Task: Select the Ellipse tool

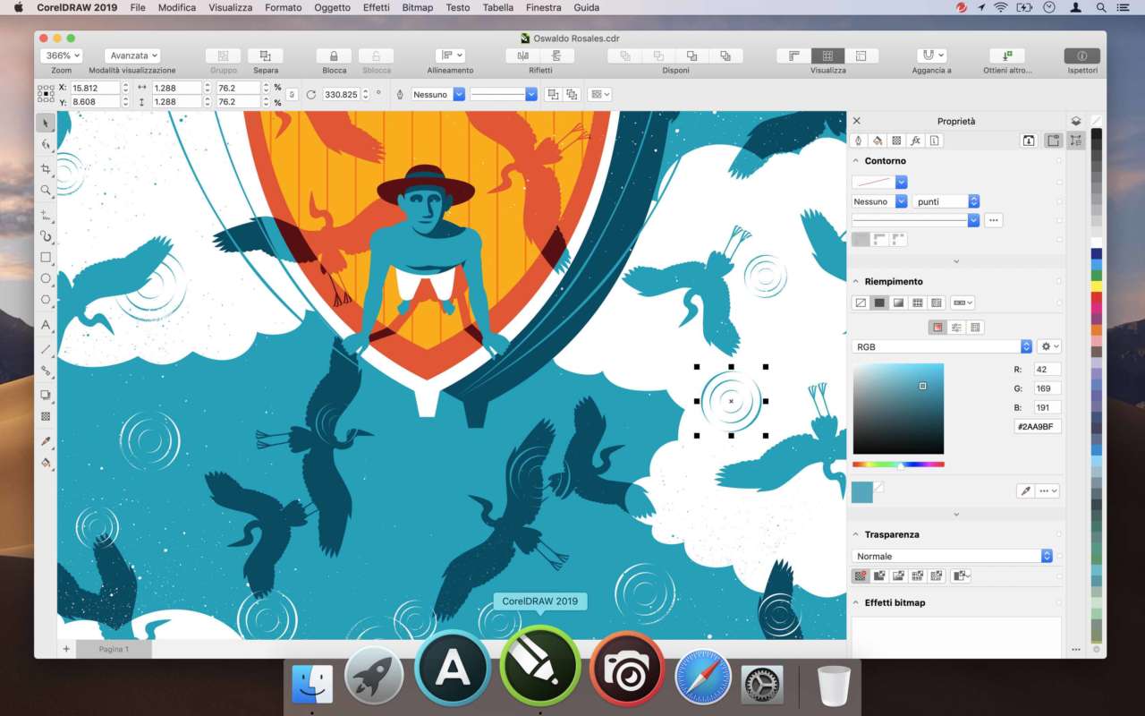Action: pos(46,278)
